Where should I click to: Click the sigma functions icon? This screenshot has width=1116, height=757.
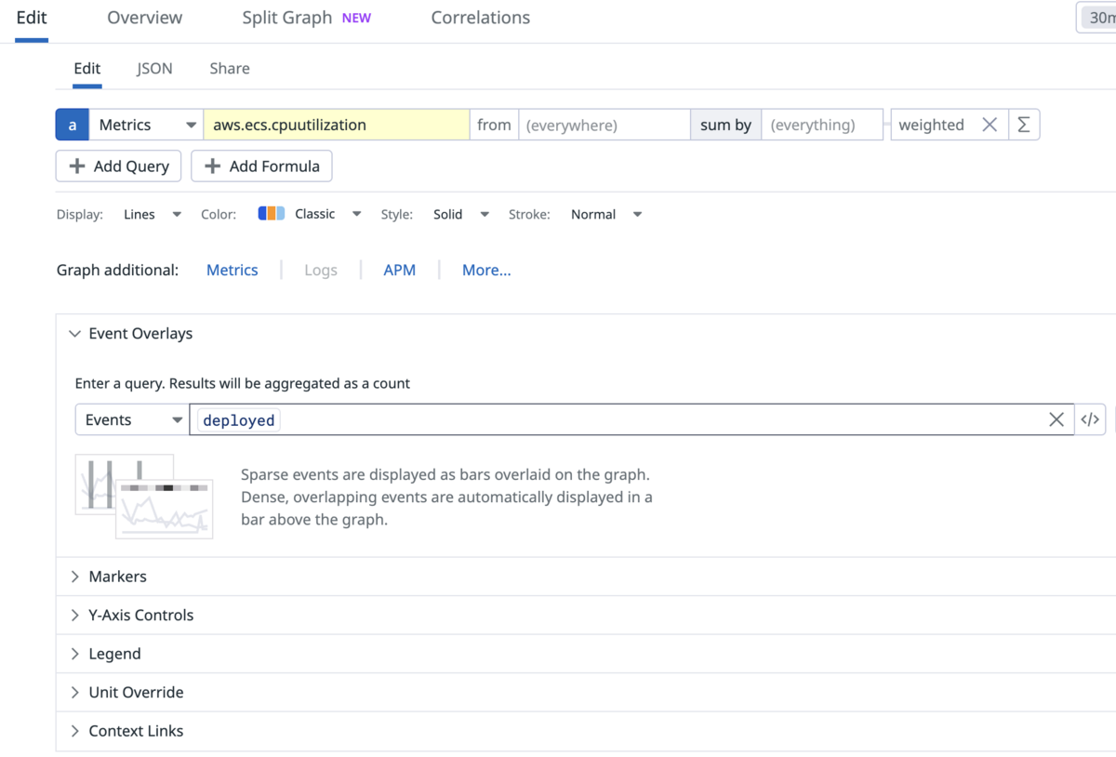pos(1023,125)
